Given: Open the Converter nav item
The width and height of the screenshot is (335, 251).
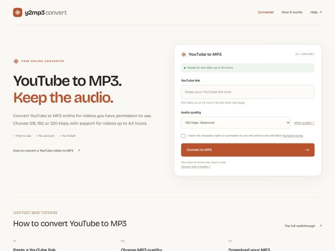Looking at the screenshot, I should coord(265,12).
